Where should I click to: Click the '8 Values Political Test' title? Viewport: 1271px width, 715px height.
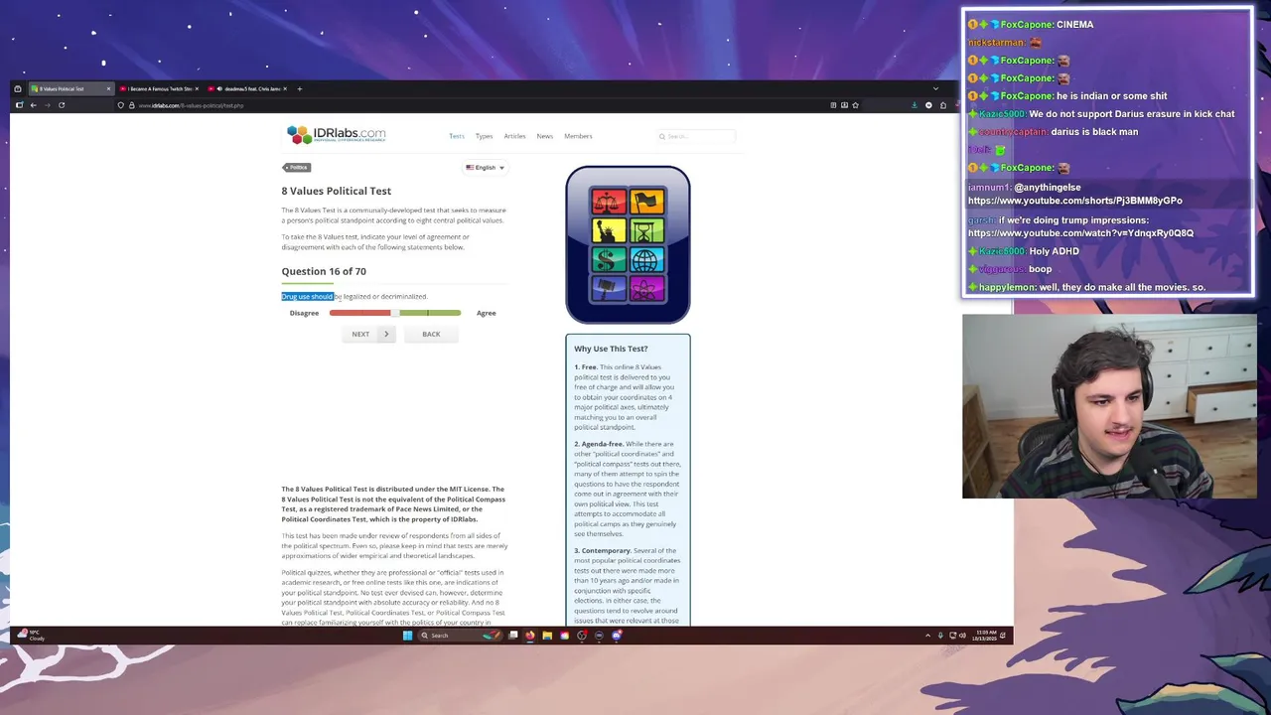pos(336,191)
